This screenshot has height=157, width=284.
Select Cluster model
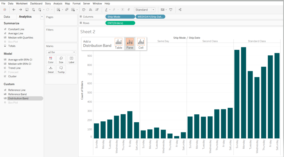click(12, 76)
